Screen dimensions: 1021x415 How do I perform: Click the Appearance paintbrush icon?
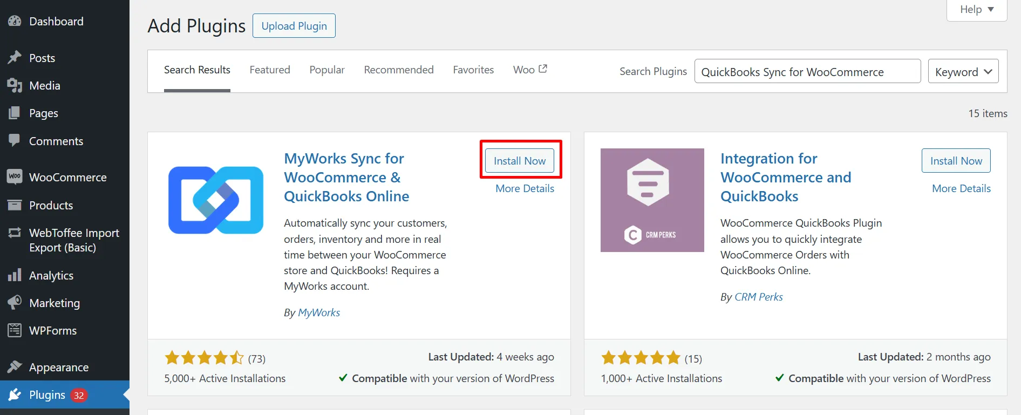[15, 367]
